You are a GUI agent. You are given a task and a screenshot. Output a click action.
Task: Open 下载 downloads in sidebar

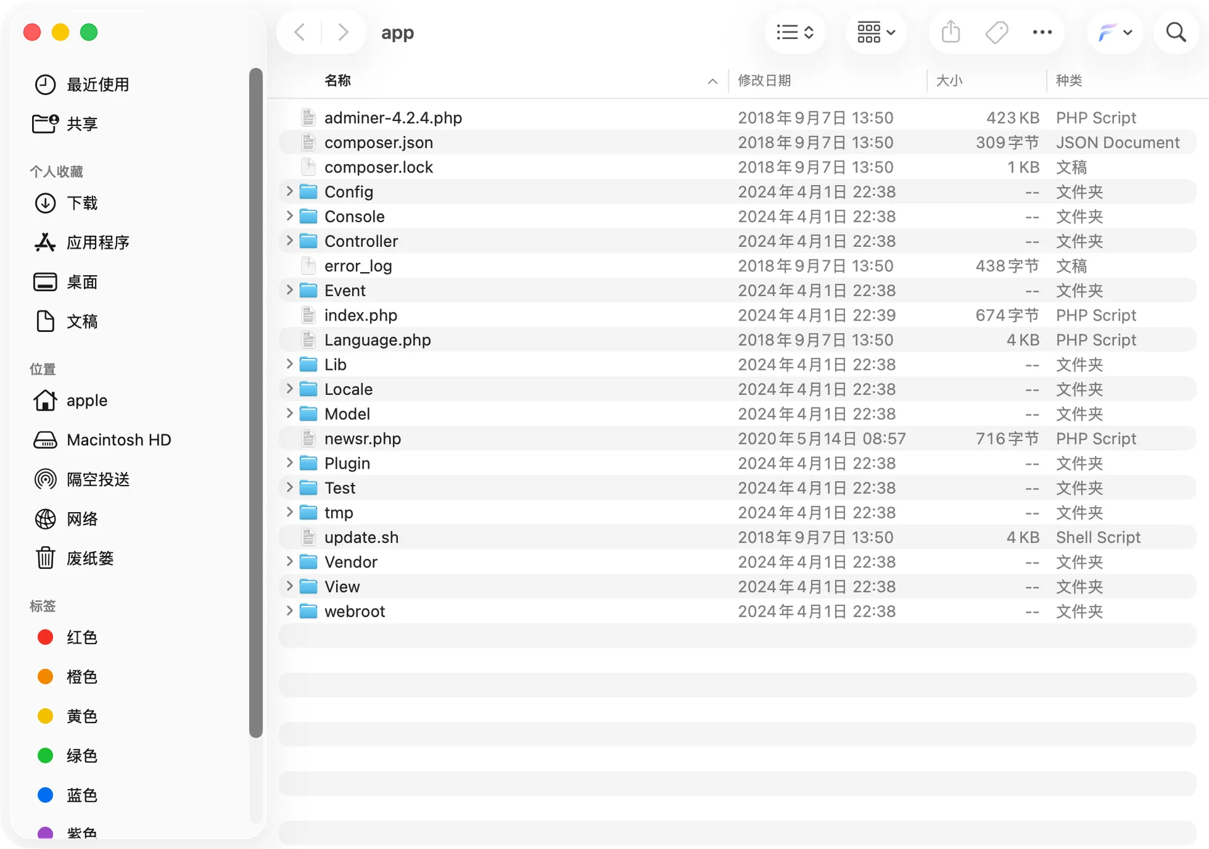coord(65,203)
